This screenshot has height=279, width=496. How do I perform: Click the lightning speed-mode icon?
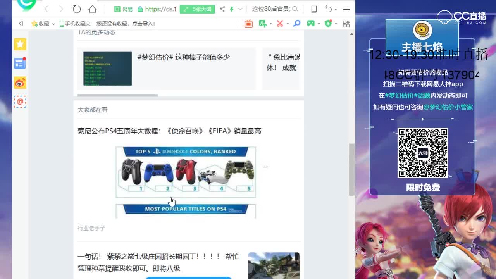[232, 9]
